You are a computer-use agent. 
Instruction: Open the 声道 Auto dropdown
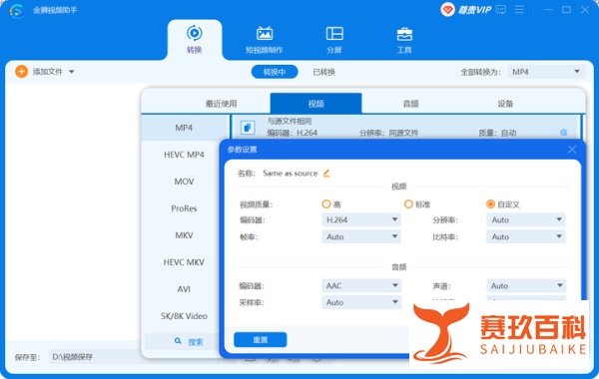[526, 285]
